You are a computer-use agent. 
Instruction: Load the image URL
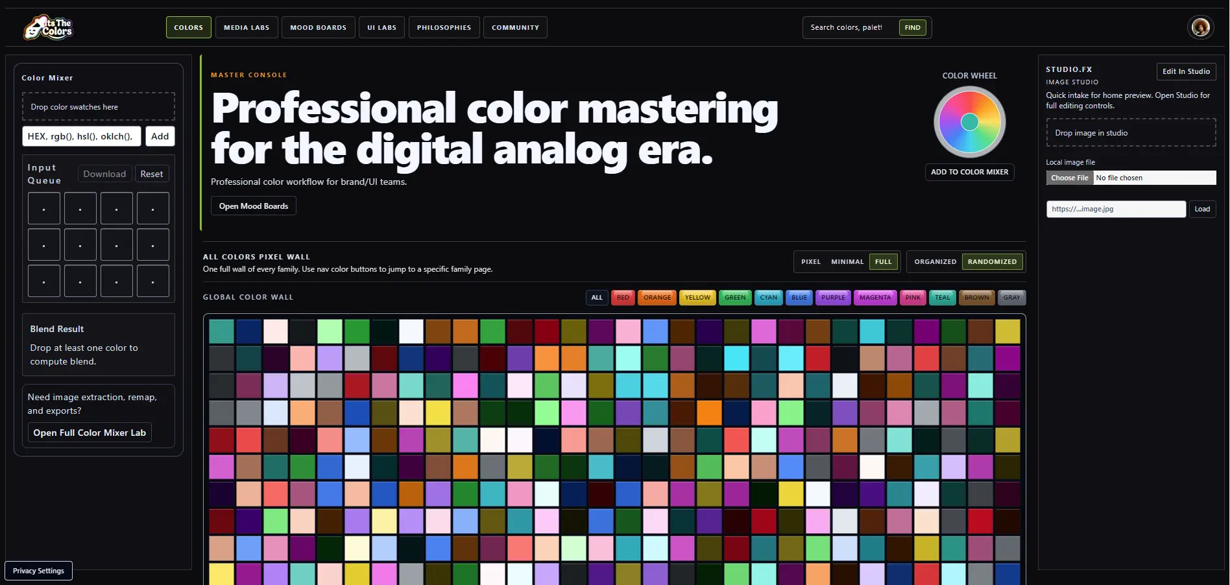(1202, 209)
